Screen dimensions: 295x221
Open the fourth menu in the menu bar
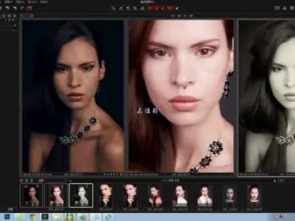pyautogui.click(x=45, y=2)
